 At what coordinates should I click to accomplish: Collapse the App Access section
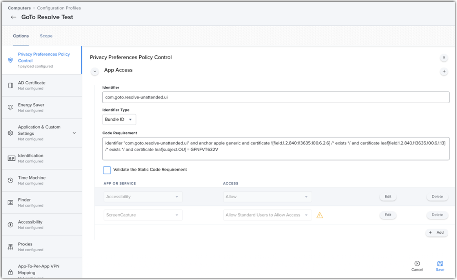tap(95, 71)
